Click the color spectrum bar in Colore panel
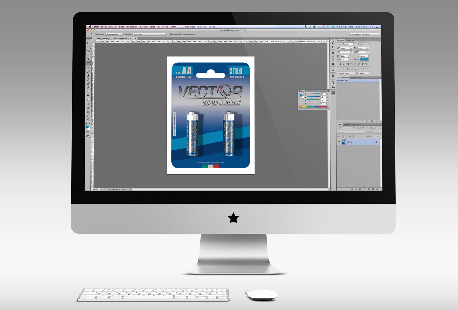458x310 pixels. point(313,107)
